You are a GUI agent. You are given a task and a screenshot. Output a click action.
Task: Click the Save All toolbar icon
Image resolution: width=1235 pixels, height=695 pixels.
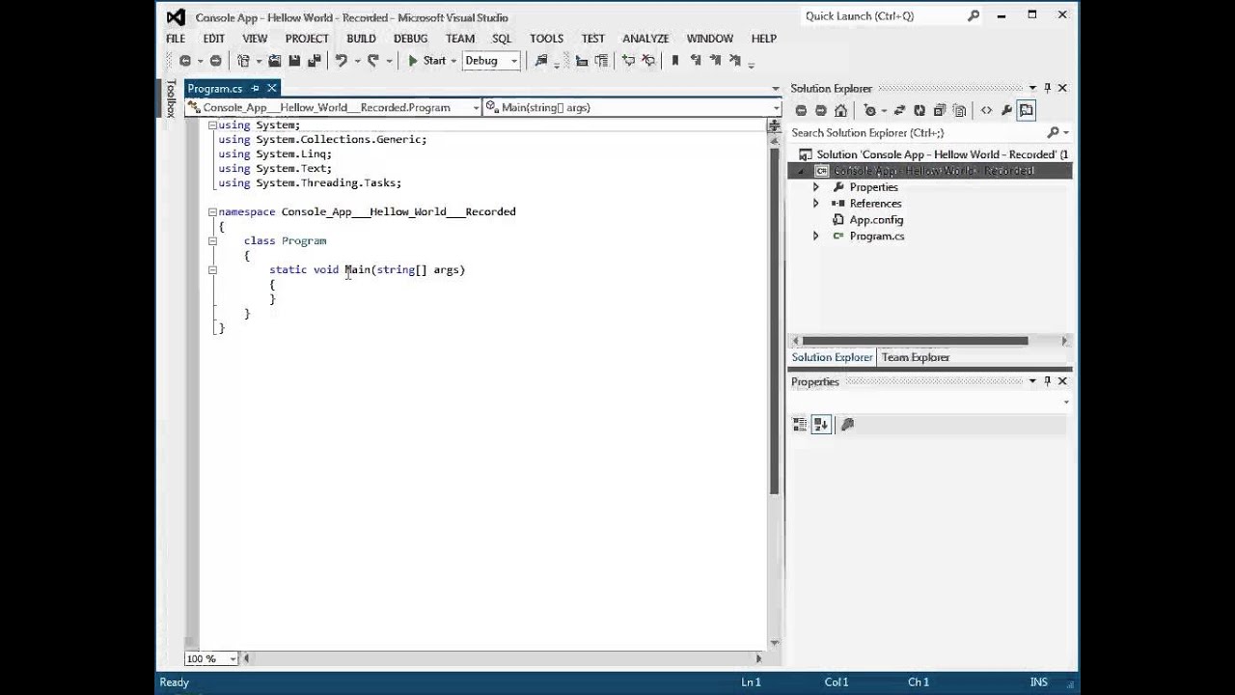click(x=314, y=61)
